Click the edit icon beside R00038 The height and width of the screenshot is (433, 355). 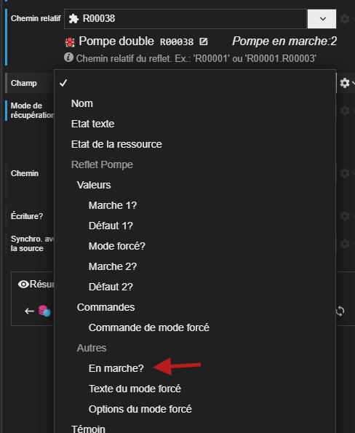[204, 41]
